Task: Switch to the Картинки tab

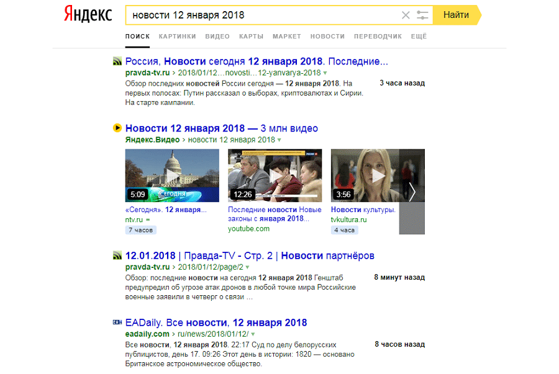Action: coord(177,37)
